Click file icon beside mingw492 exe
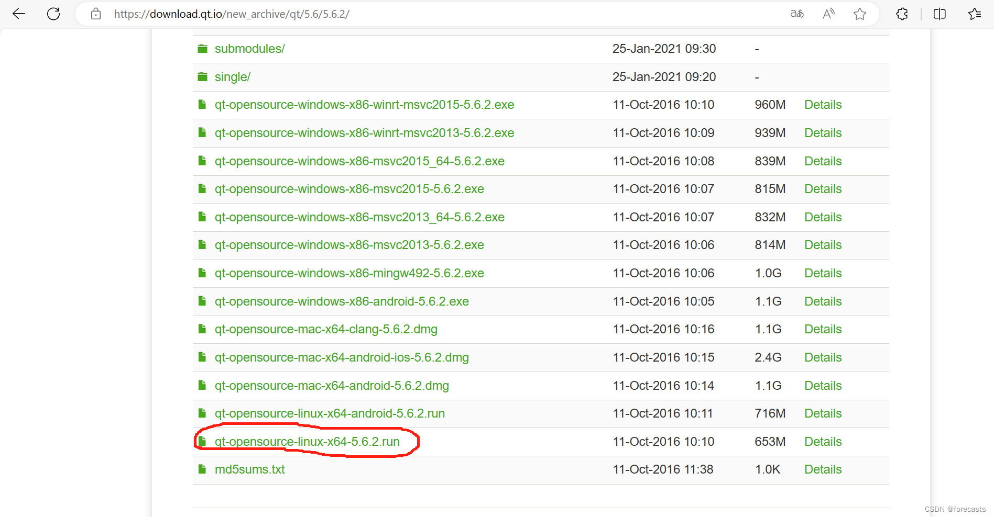Image resolution: width=994 pixels, height=517 pixels. coord(202,273)
